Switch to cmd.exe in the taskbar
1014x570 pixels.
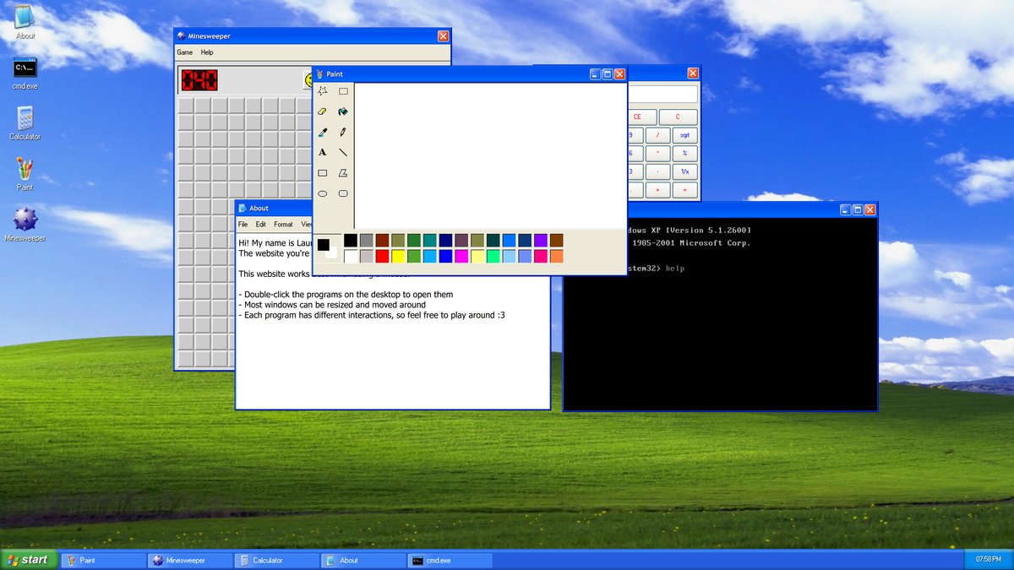click(x=450, y=560)
